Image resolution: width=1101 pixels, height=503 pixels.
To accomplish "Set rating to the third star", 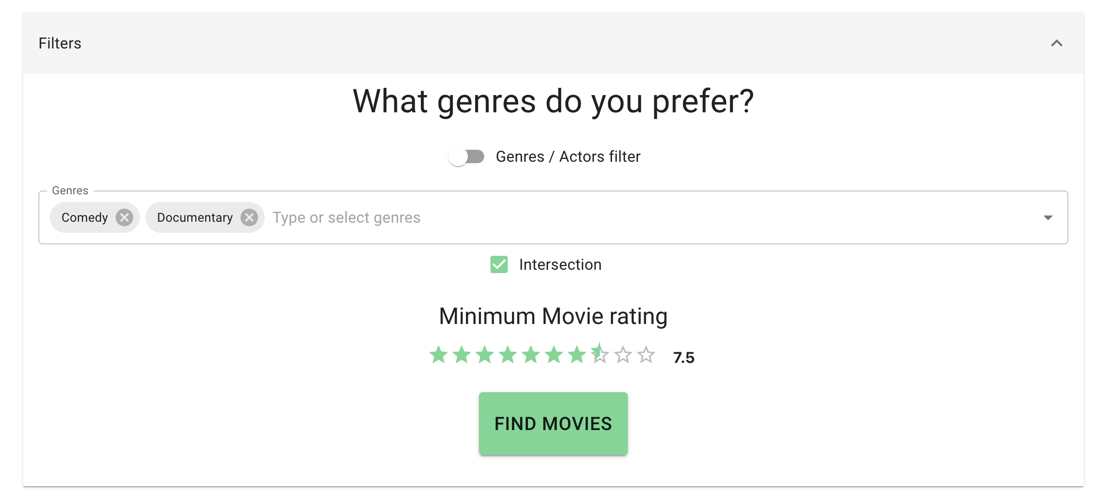I will click(485, 355).
